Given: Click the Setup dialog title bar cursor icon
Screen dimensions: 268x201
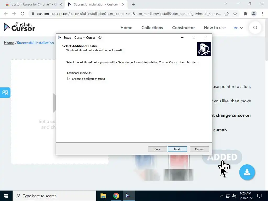Looking at the screenshot, I should coord(59,37).
